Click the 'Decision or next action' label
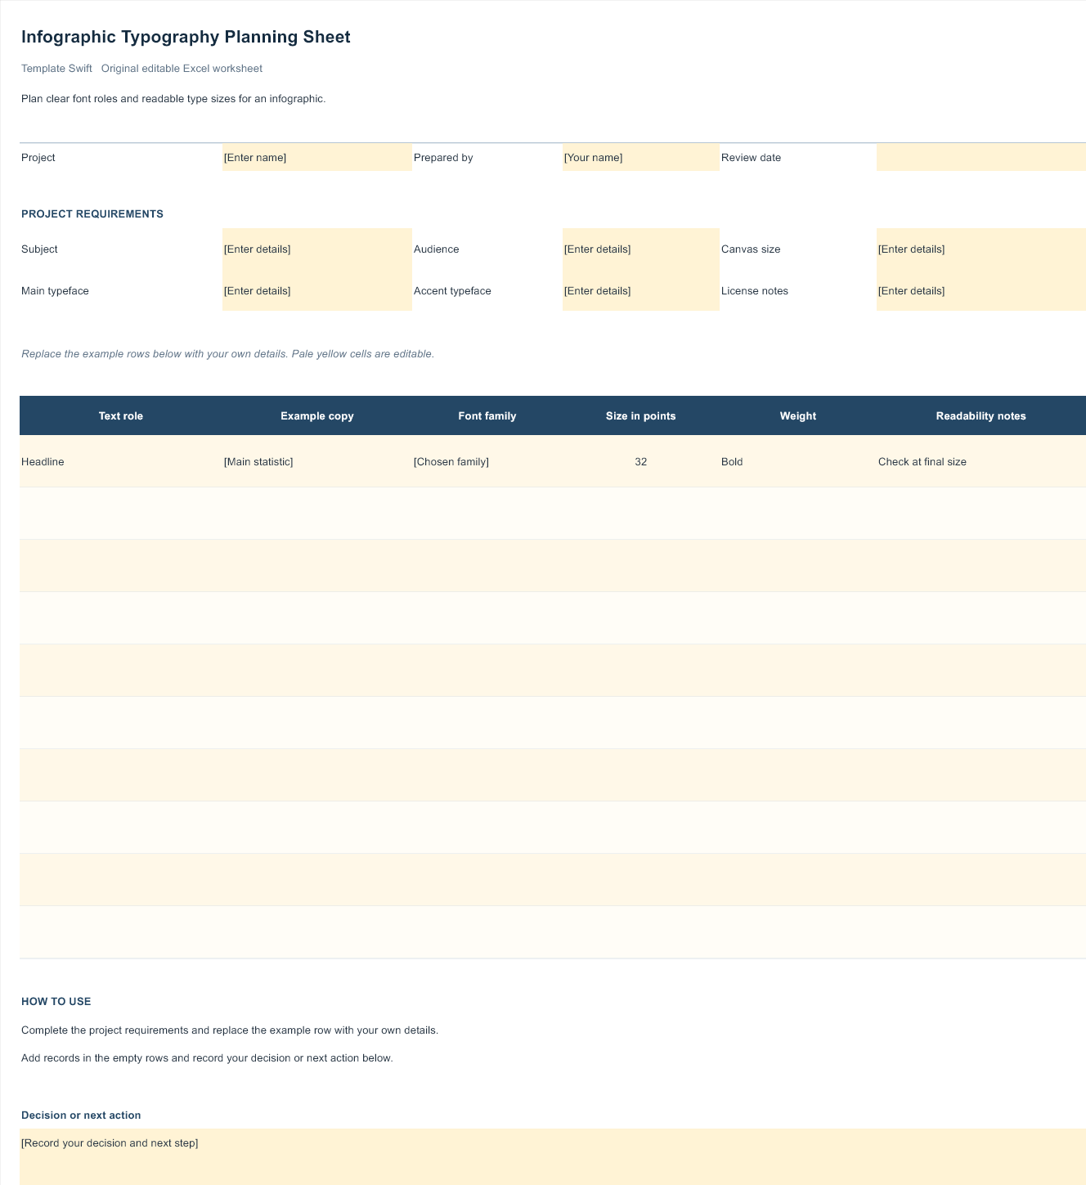 [x=81, y=1115]
